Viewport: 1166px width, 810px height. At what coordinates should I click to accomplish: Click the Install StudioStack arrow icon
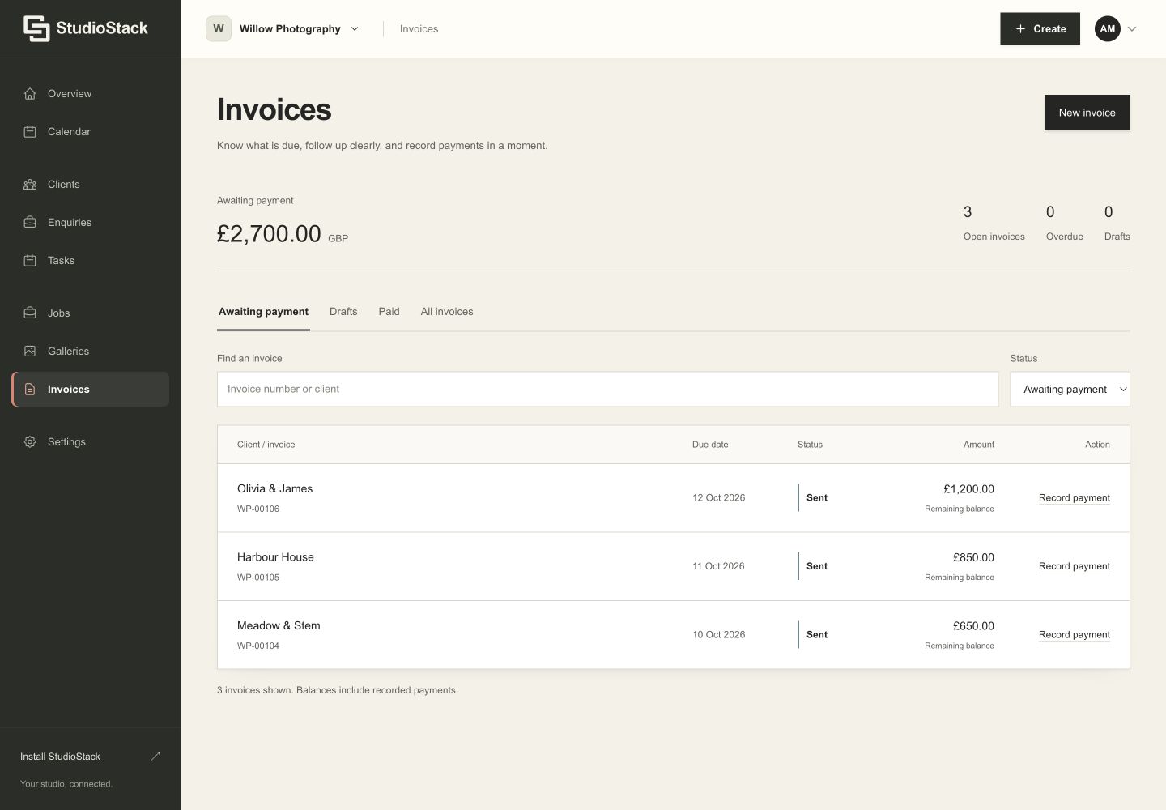155,756
